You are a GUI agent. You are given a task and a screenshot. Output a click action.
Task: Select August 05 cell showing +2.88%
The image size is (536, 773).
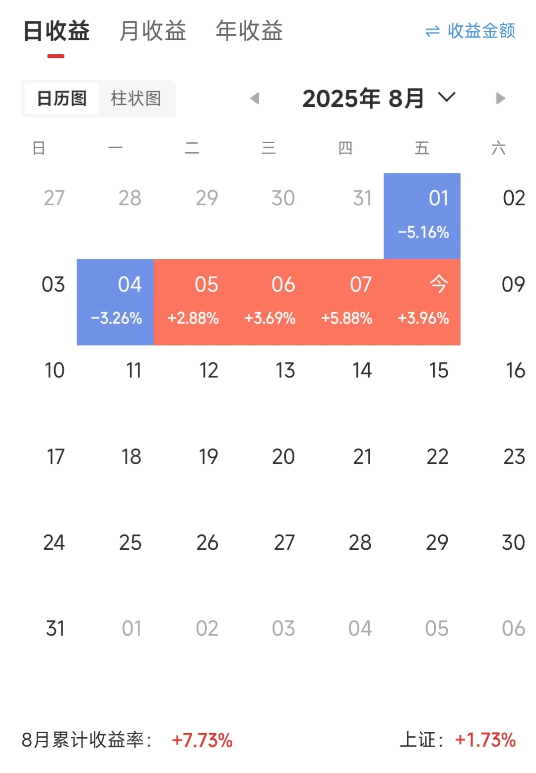[192, 302]
